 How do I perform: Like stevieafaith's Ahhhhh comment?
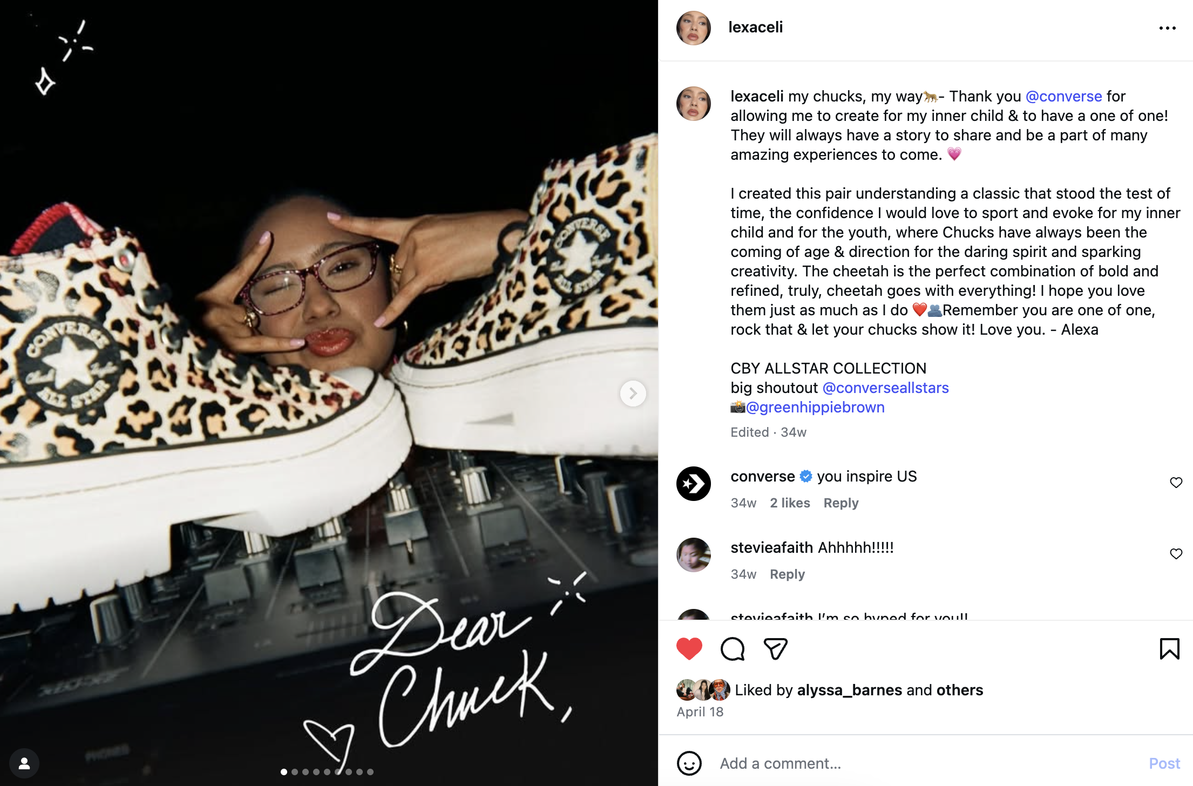click(x=1176, y=554)
